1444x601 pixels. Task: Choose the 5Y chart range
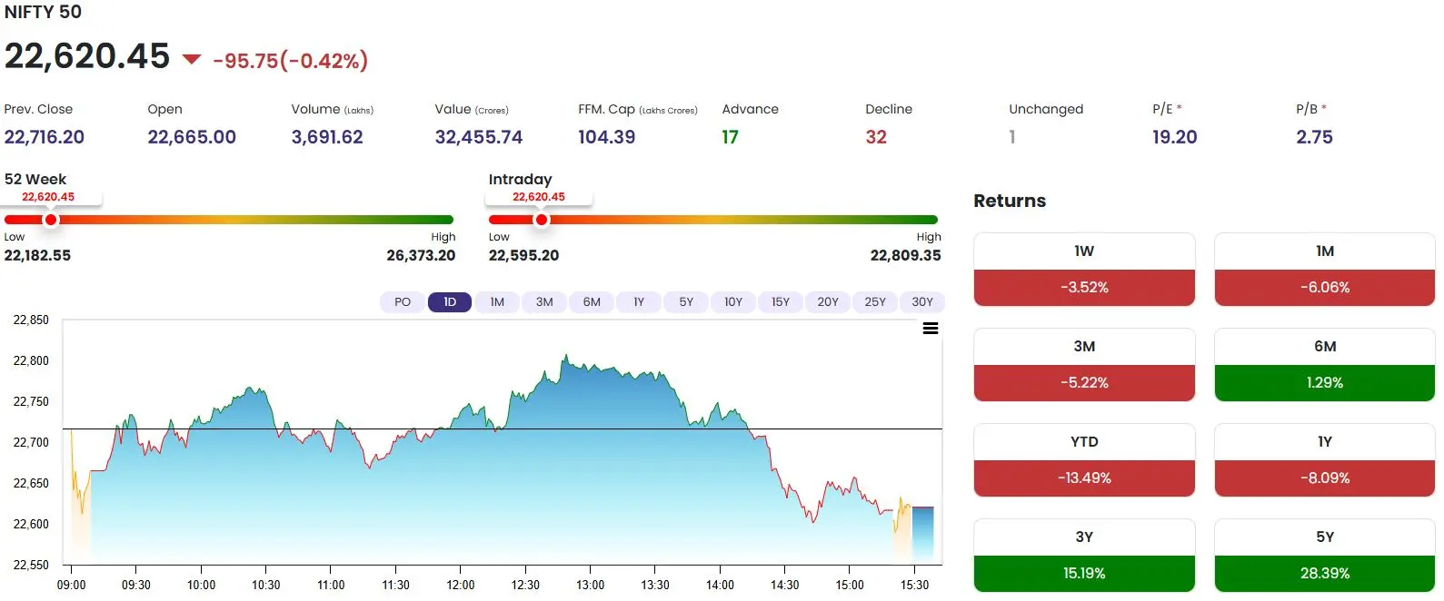coord(686,302)
